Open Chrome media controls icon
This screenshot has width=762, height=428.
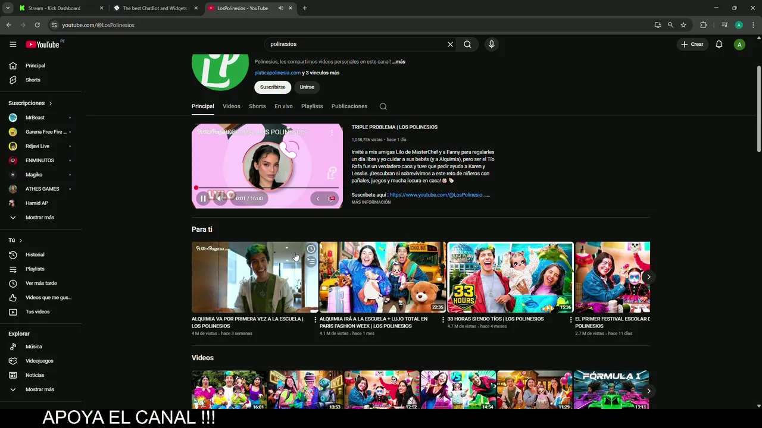[x=724, y=25]
